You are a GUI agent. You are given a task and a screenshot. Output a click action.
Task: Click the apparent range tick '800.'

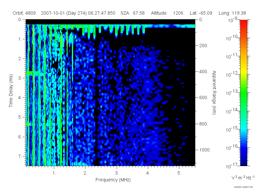point(204,124)
